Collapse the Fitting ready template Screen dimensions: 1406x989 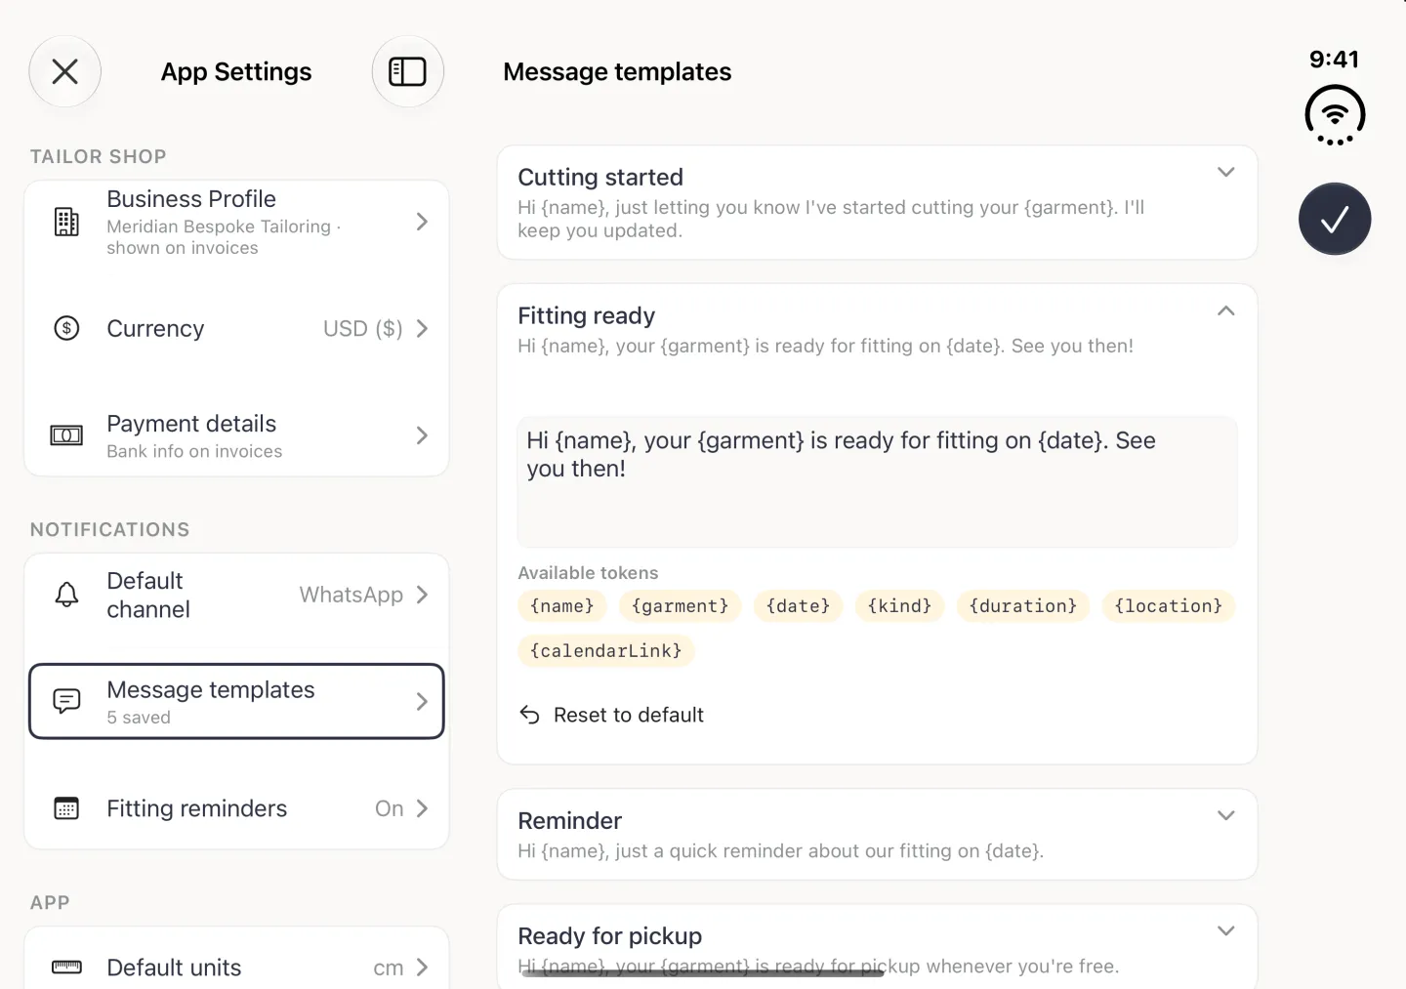click(1226, 310)
